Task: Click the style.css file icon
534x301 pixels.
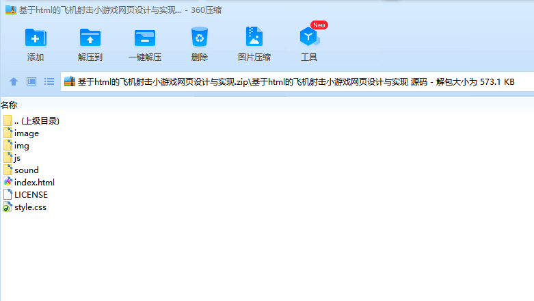Action: (x=8, y=207)
